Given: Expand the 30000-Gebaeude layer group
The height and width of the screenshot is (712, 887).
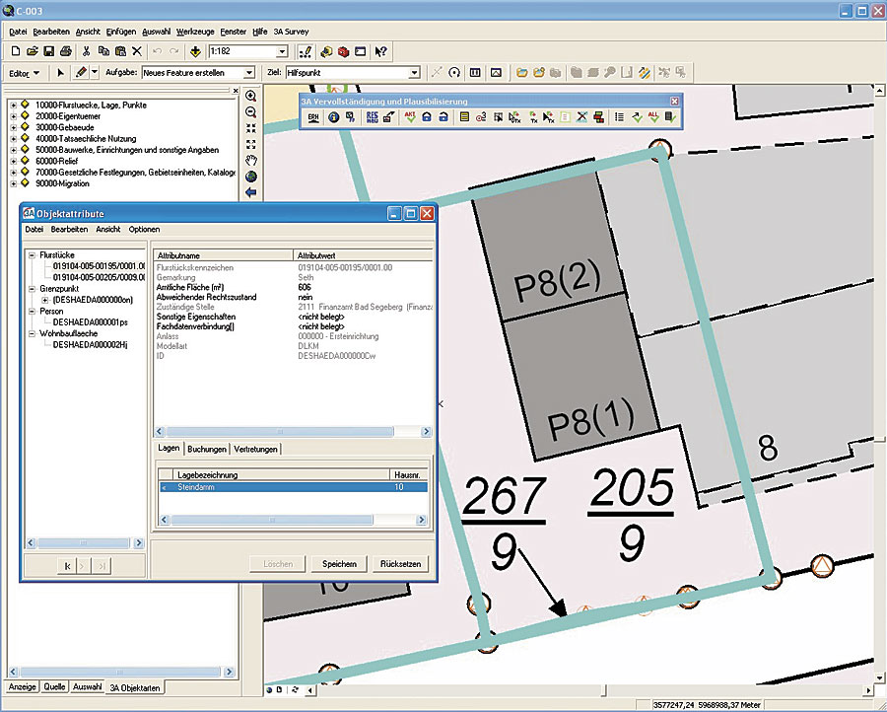Looking at the screenshot, I should [x=14, y=127].
